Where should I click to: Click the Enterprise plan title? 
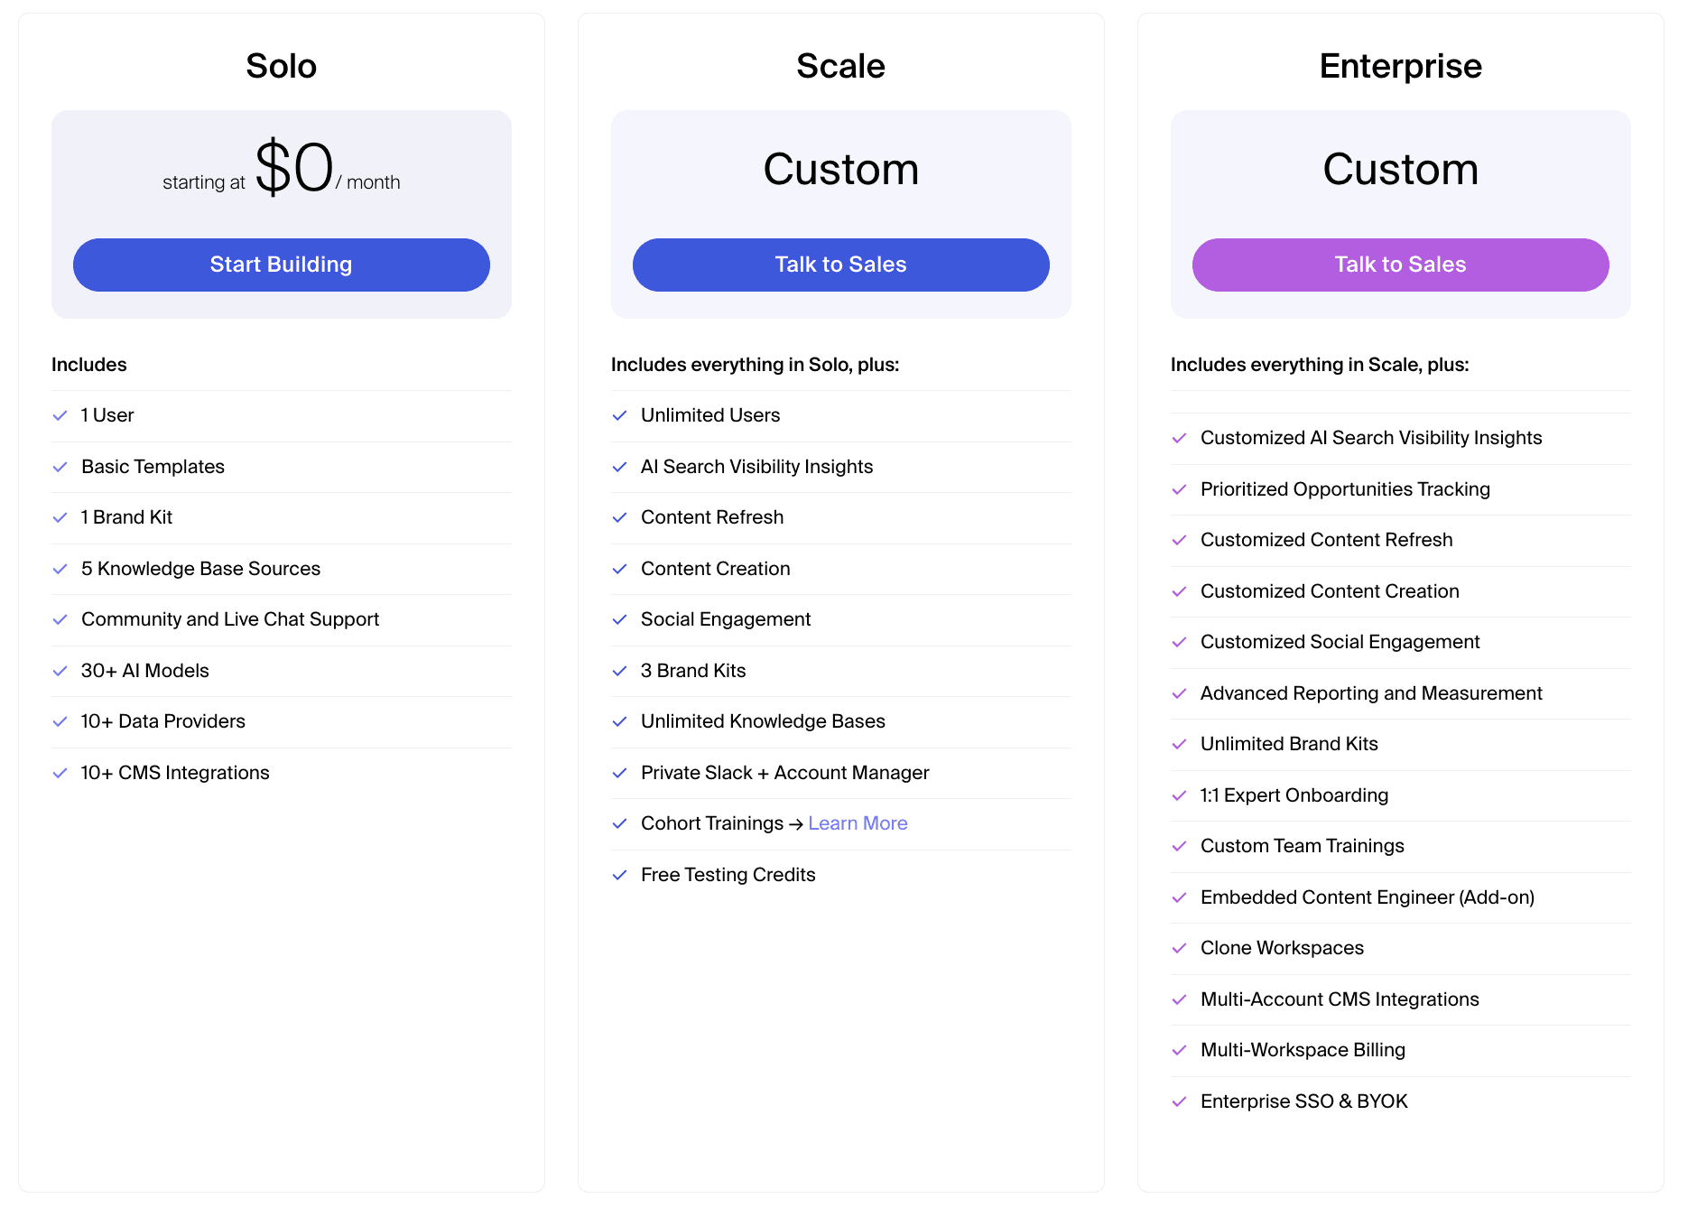point(1400,66)
